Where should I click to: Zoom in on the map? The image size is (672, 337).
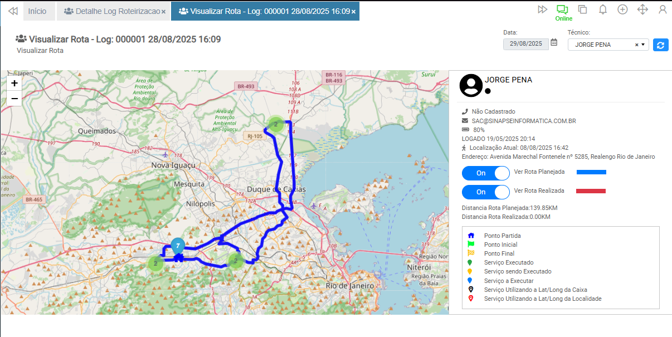(14, 83)
